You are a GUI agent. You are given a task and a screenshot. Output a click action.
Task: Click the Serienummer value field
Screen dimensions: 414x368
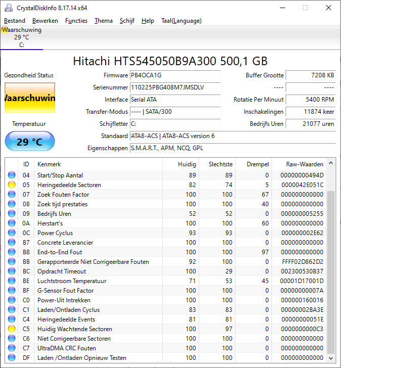pos(175,87)
